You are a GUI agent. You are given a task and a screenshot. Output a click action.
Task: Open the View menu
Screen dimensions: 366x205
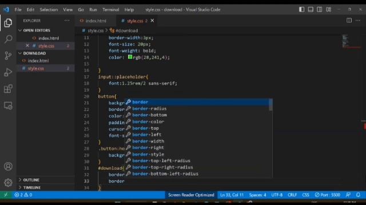tap(67, 10)
